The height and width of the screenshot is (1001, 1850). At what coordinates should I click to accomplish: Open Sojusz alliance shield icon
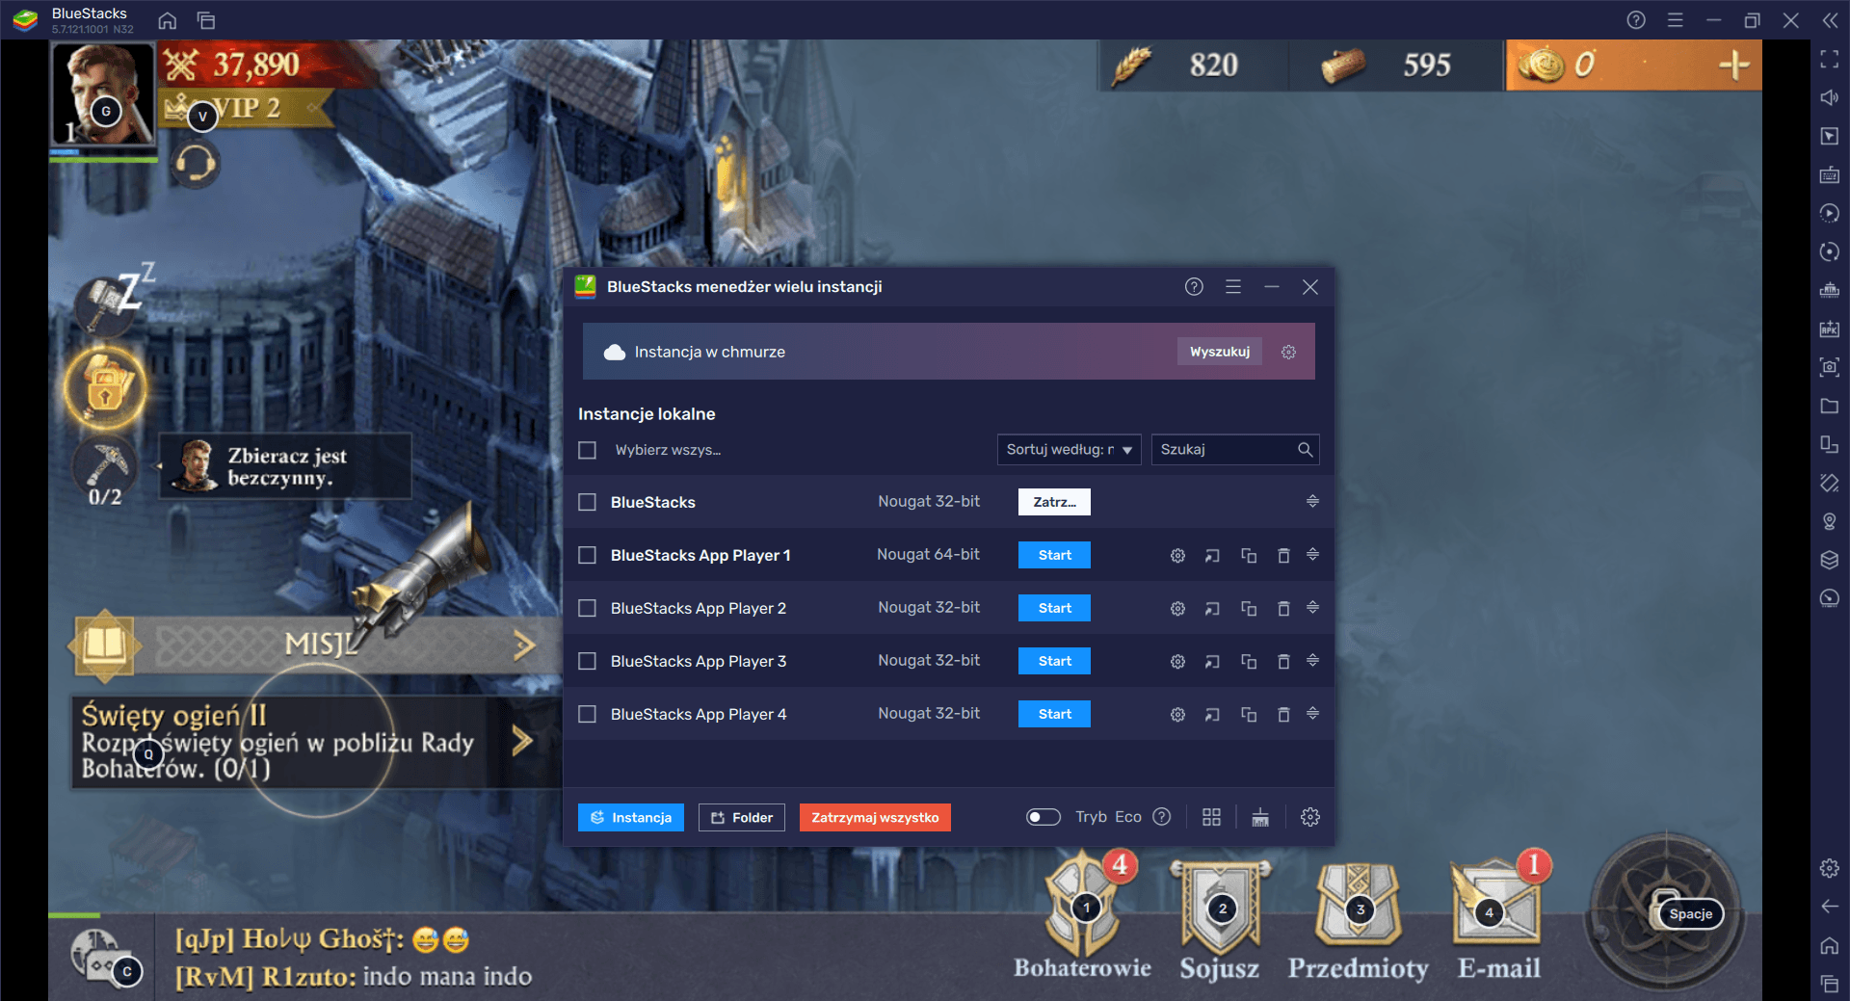tap(1220, 920)
